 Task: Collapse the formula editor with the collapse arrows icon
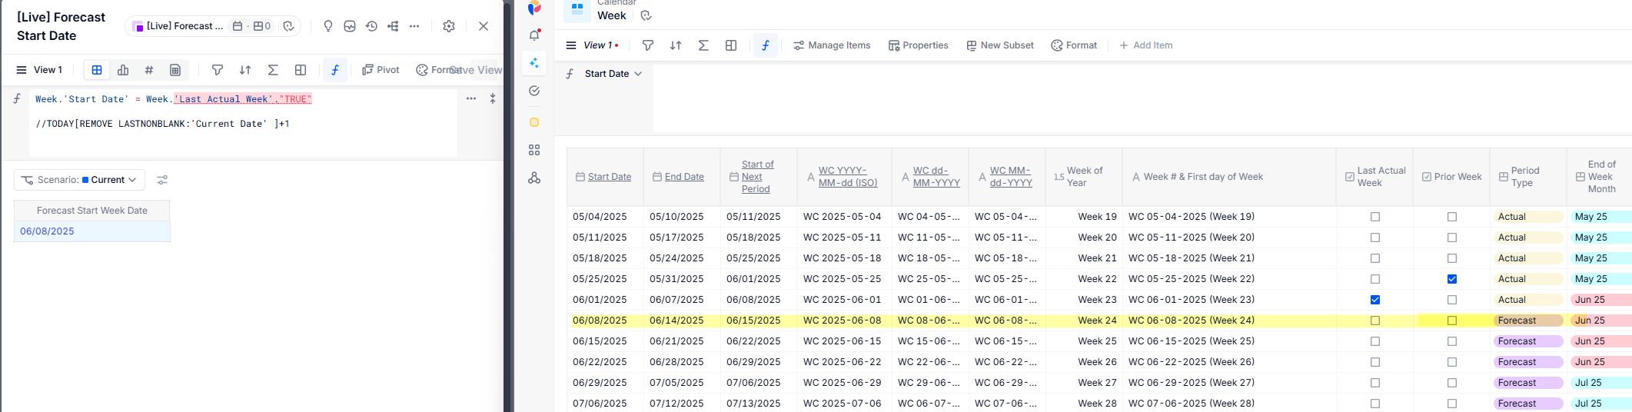pyautogui.click(x=493, y=98)
